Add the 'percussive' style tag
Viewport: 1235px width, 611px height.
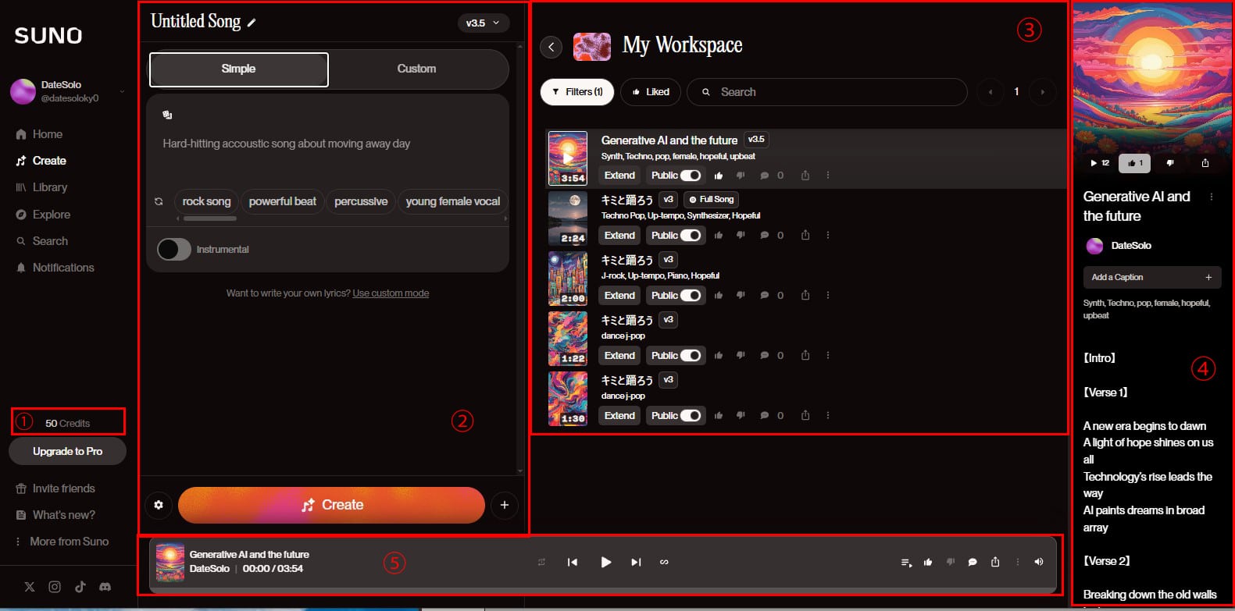click(x=361, y=201)
